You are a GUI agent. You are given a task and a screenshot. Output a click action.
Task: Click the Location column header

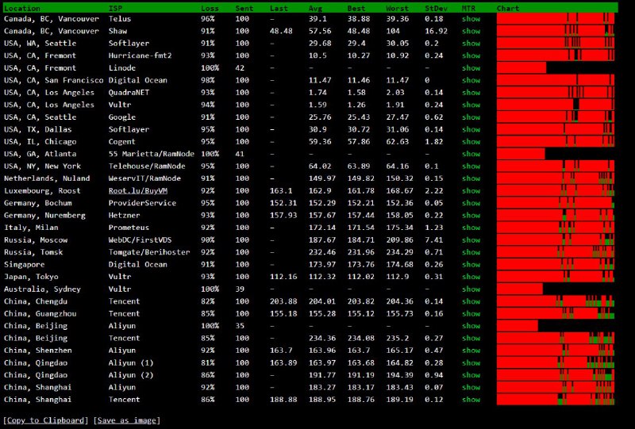click(x=22, y=8)
